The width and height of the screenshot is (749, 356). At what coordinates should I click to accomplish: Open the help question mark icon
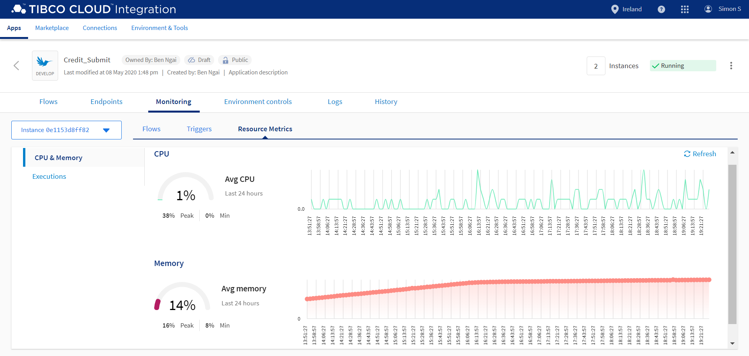pos(661,9)
